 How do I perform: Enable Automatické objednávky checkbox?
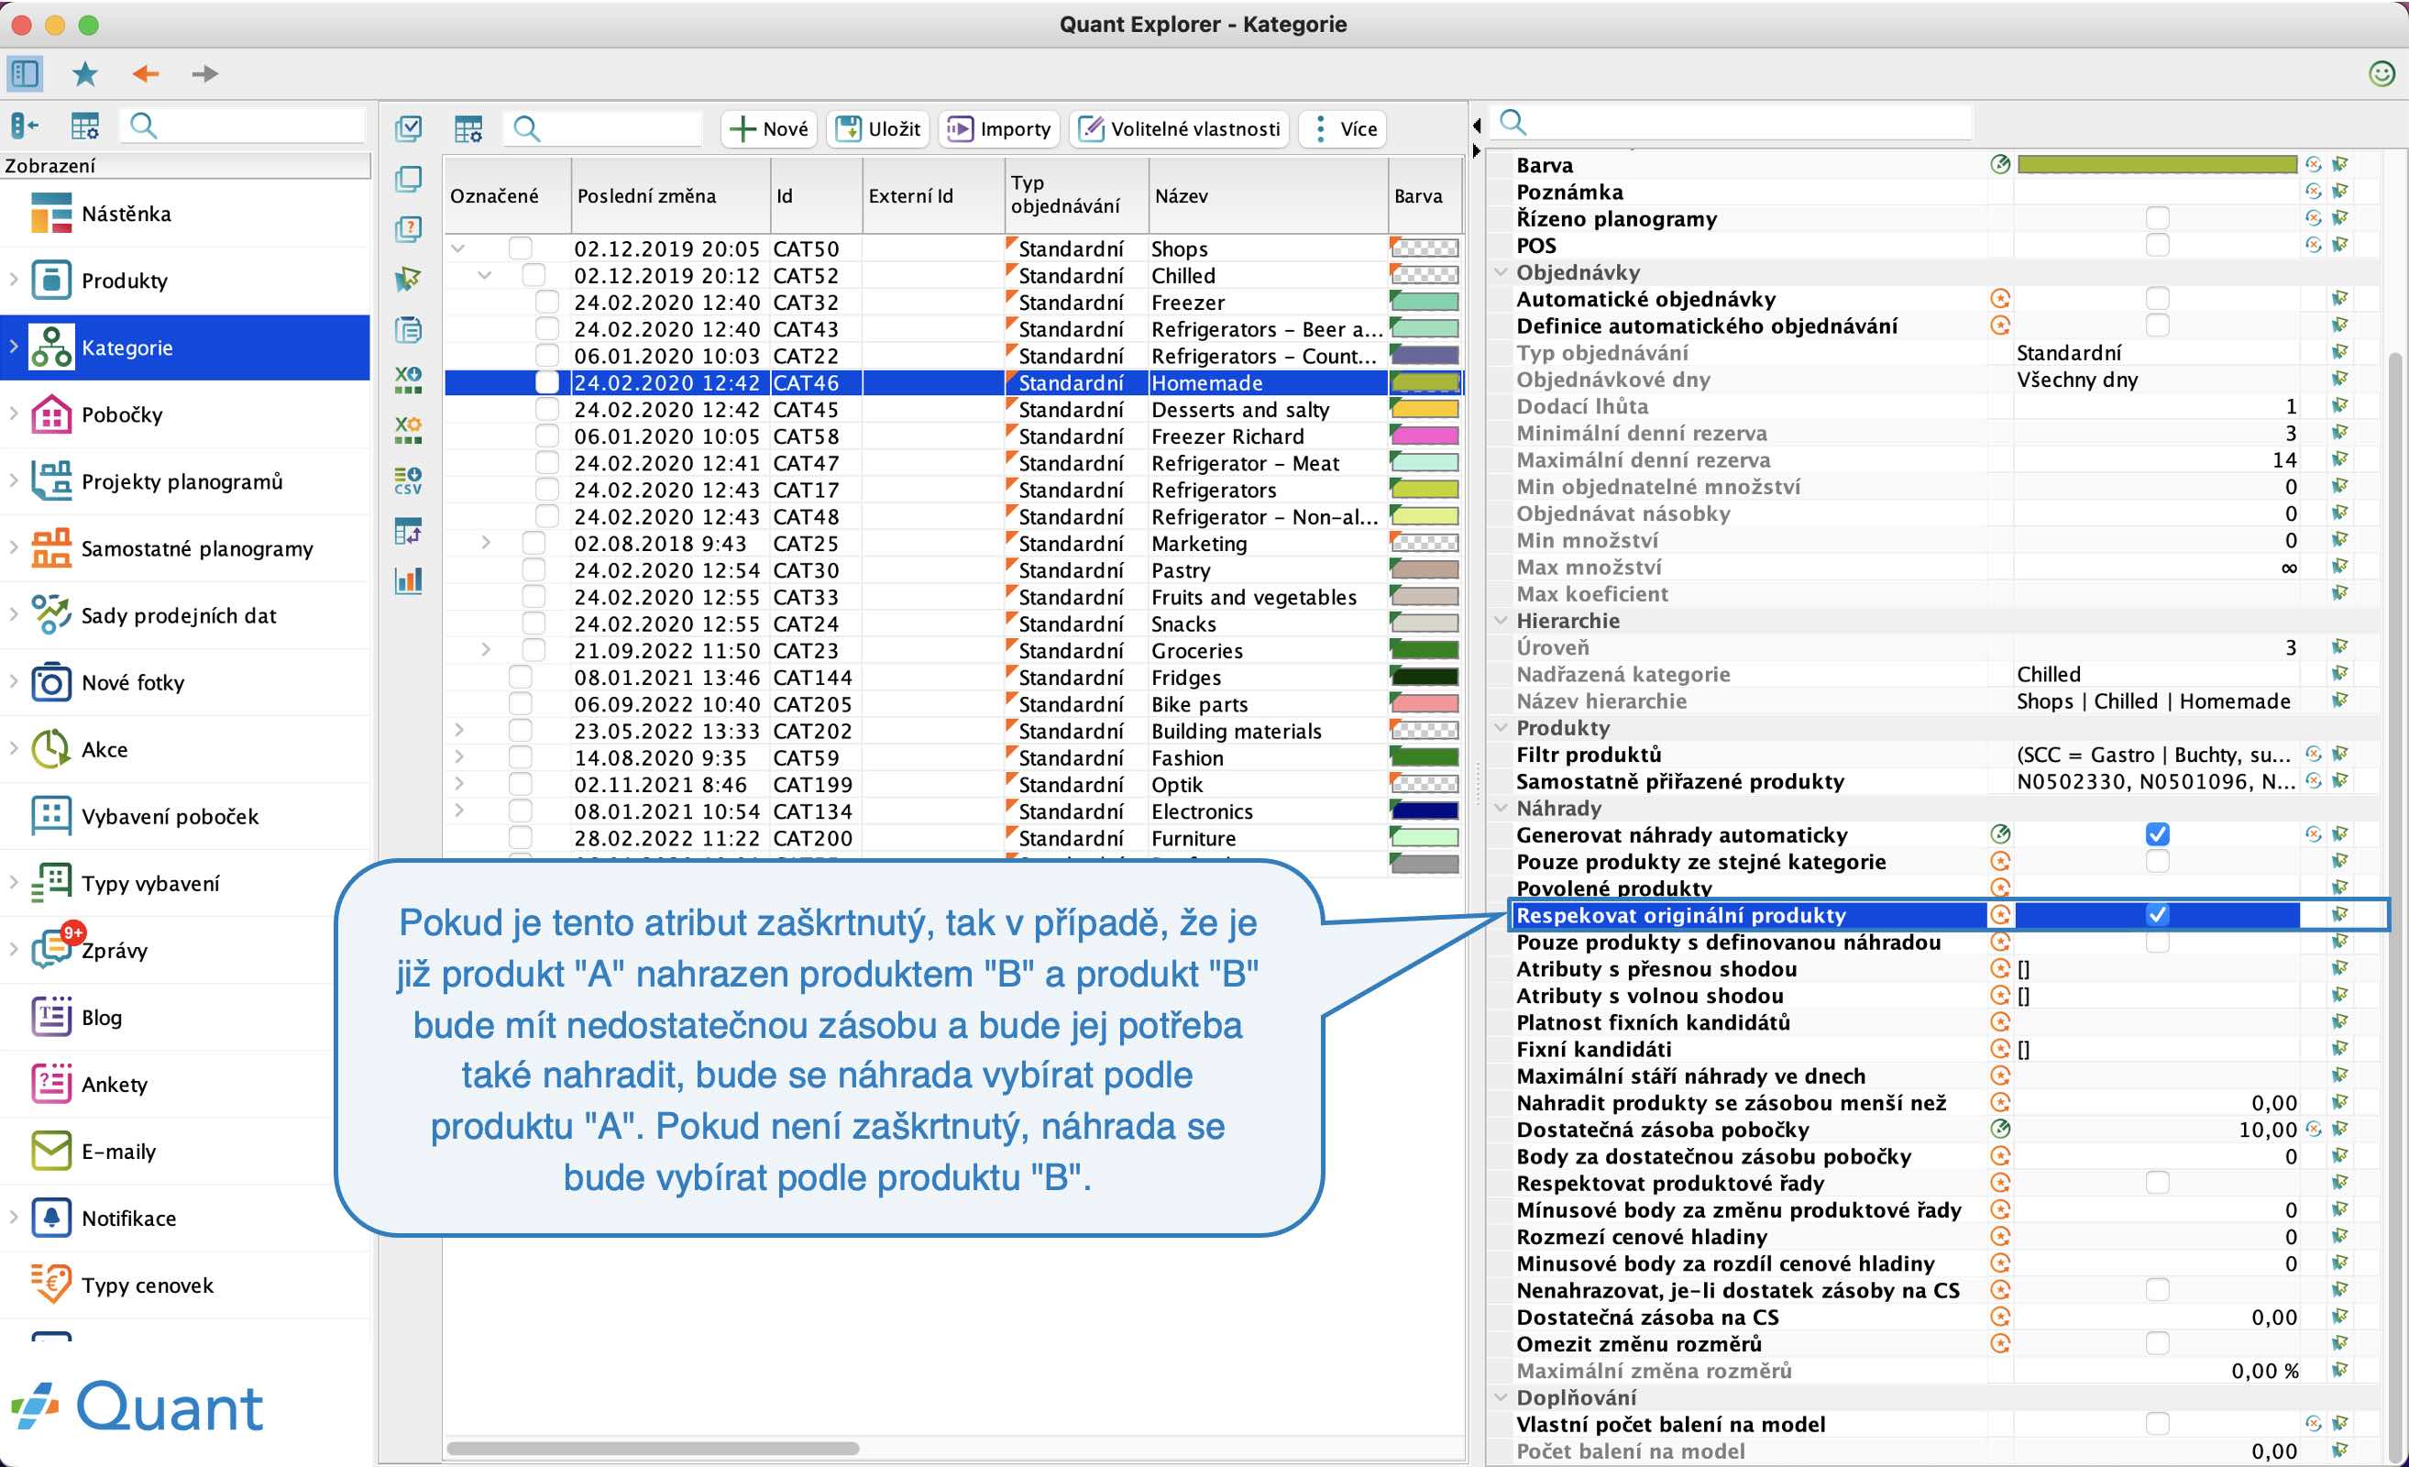[2157, 298]
